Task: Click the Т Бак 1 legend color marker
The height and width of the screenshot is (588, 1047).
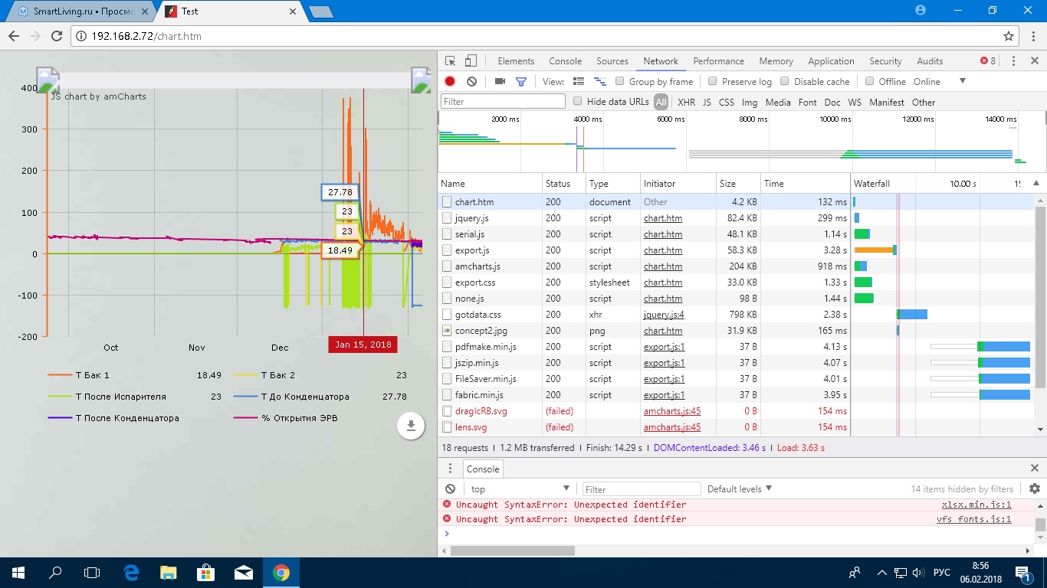Action: (x=59, y=375)
